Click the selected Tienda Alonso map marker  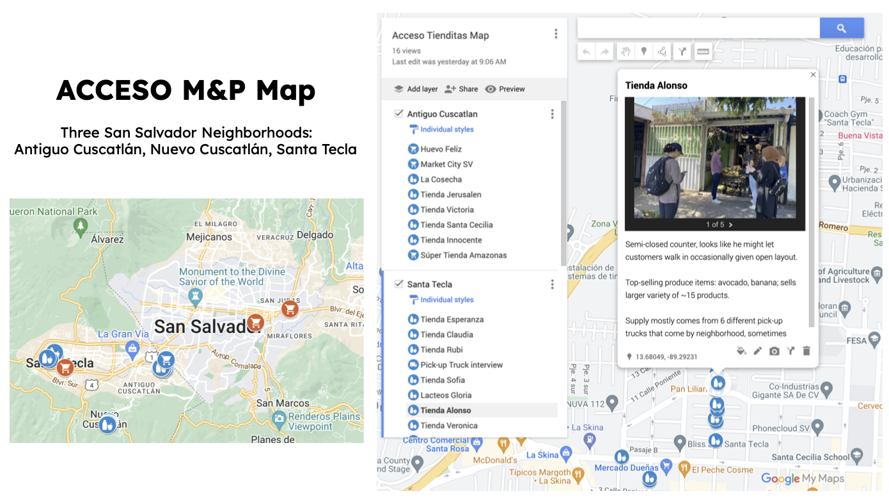point(718,383)
